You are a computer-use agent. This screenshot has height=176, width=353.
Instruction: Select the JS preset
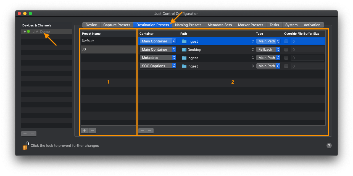point(108,49)
